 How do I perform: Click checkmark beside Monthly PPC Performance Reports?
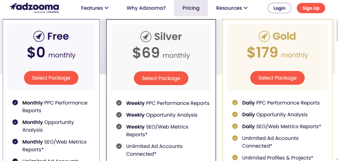tap(15, 103)
